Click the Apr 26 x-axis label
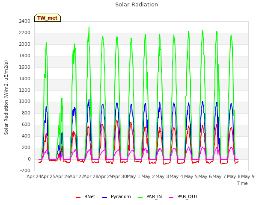The image size is (274, 205). tap(63, 176)
